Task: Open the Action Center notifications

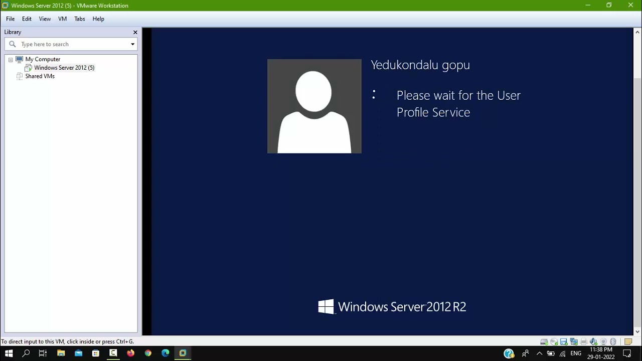Action: (627, 353)
